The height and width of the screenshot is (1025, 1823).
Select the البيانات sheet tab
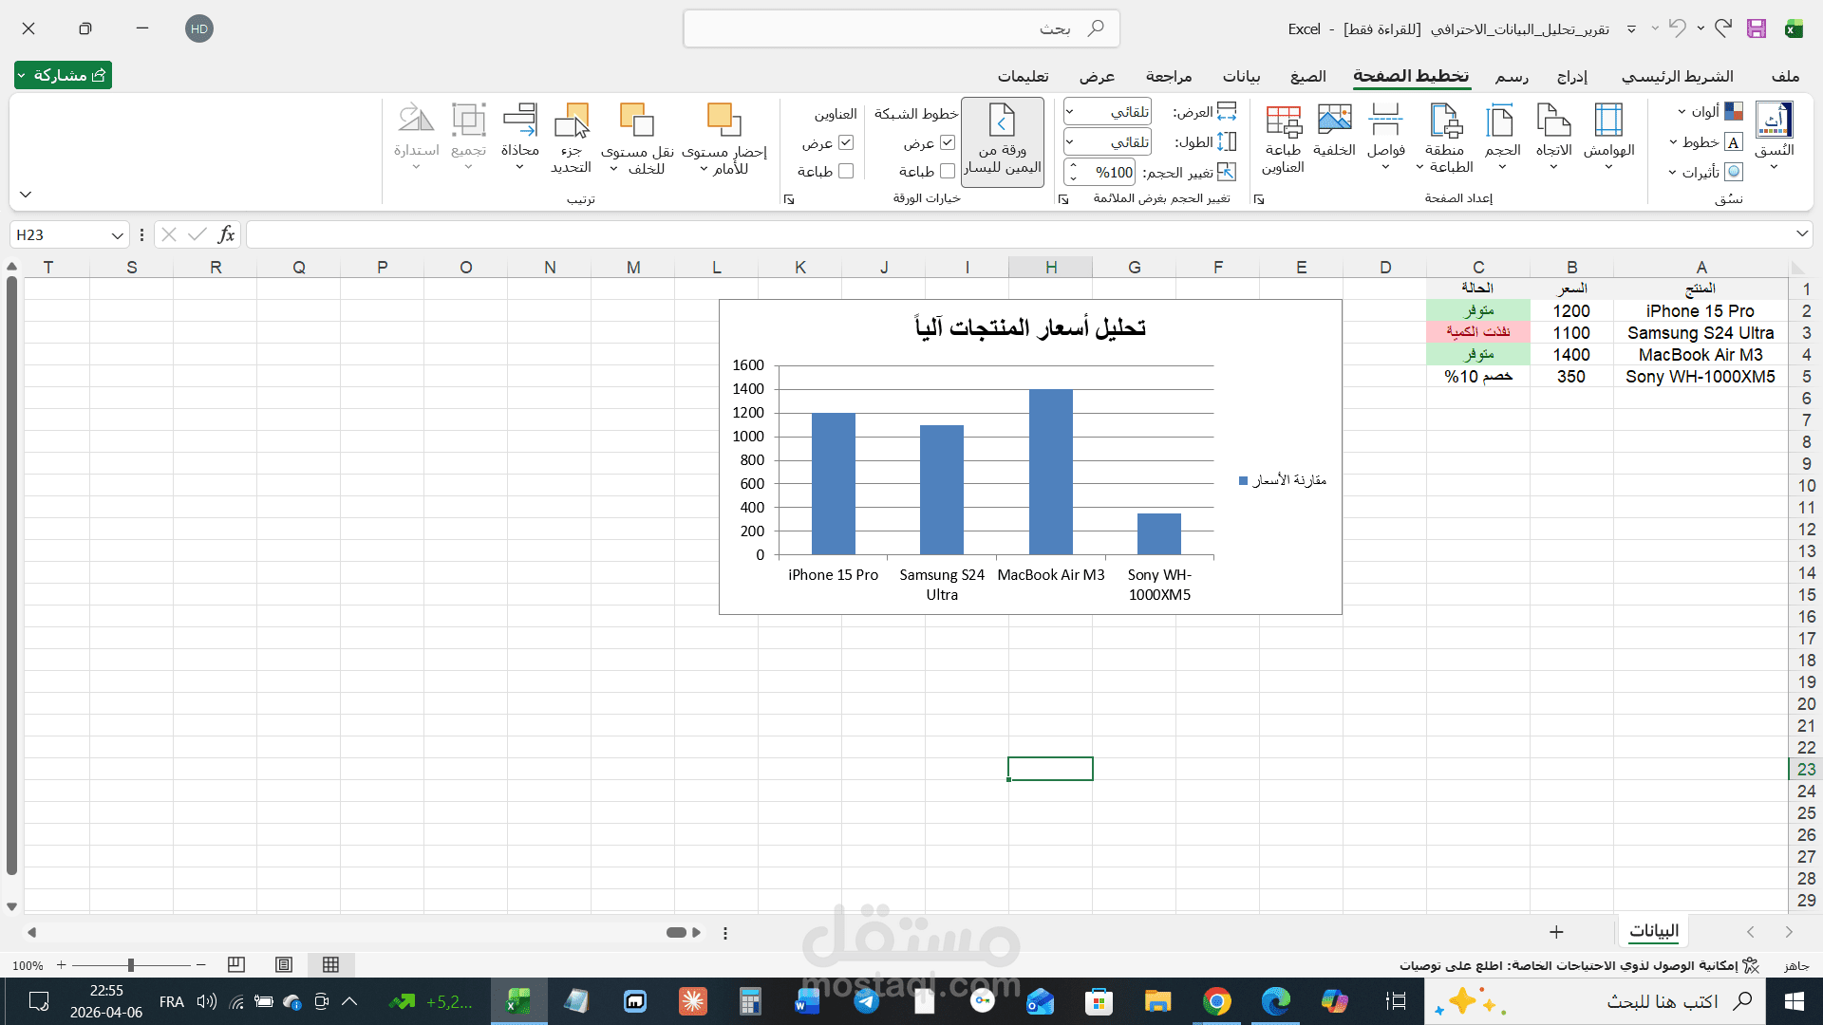[1654, 931]
